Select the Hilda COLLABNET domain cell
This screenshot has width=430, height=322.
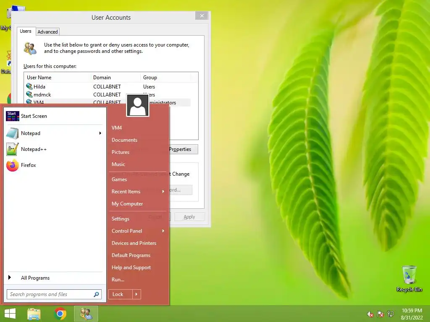tap(107, 87)
